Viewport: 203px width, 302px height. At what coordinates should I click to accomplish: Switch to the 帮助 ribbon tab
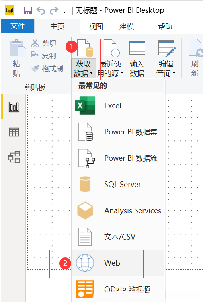pyautogui.click(x=165, y=26)
